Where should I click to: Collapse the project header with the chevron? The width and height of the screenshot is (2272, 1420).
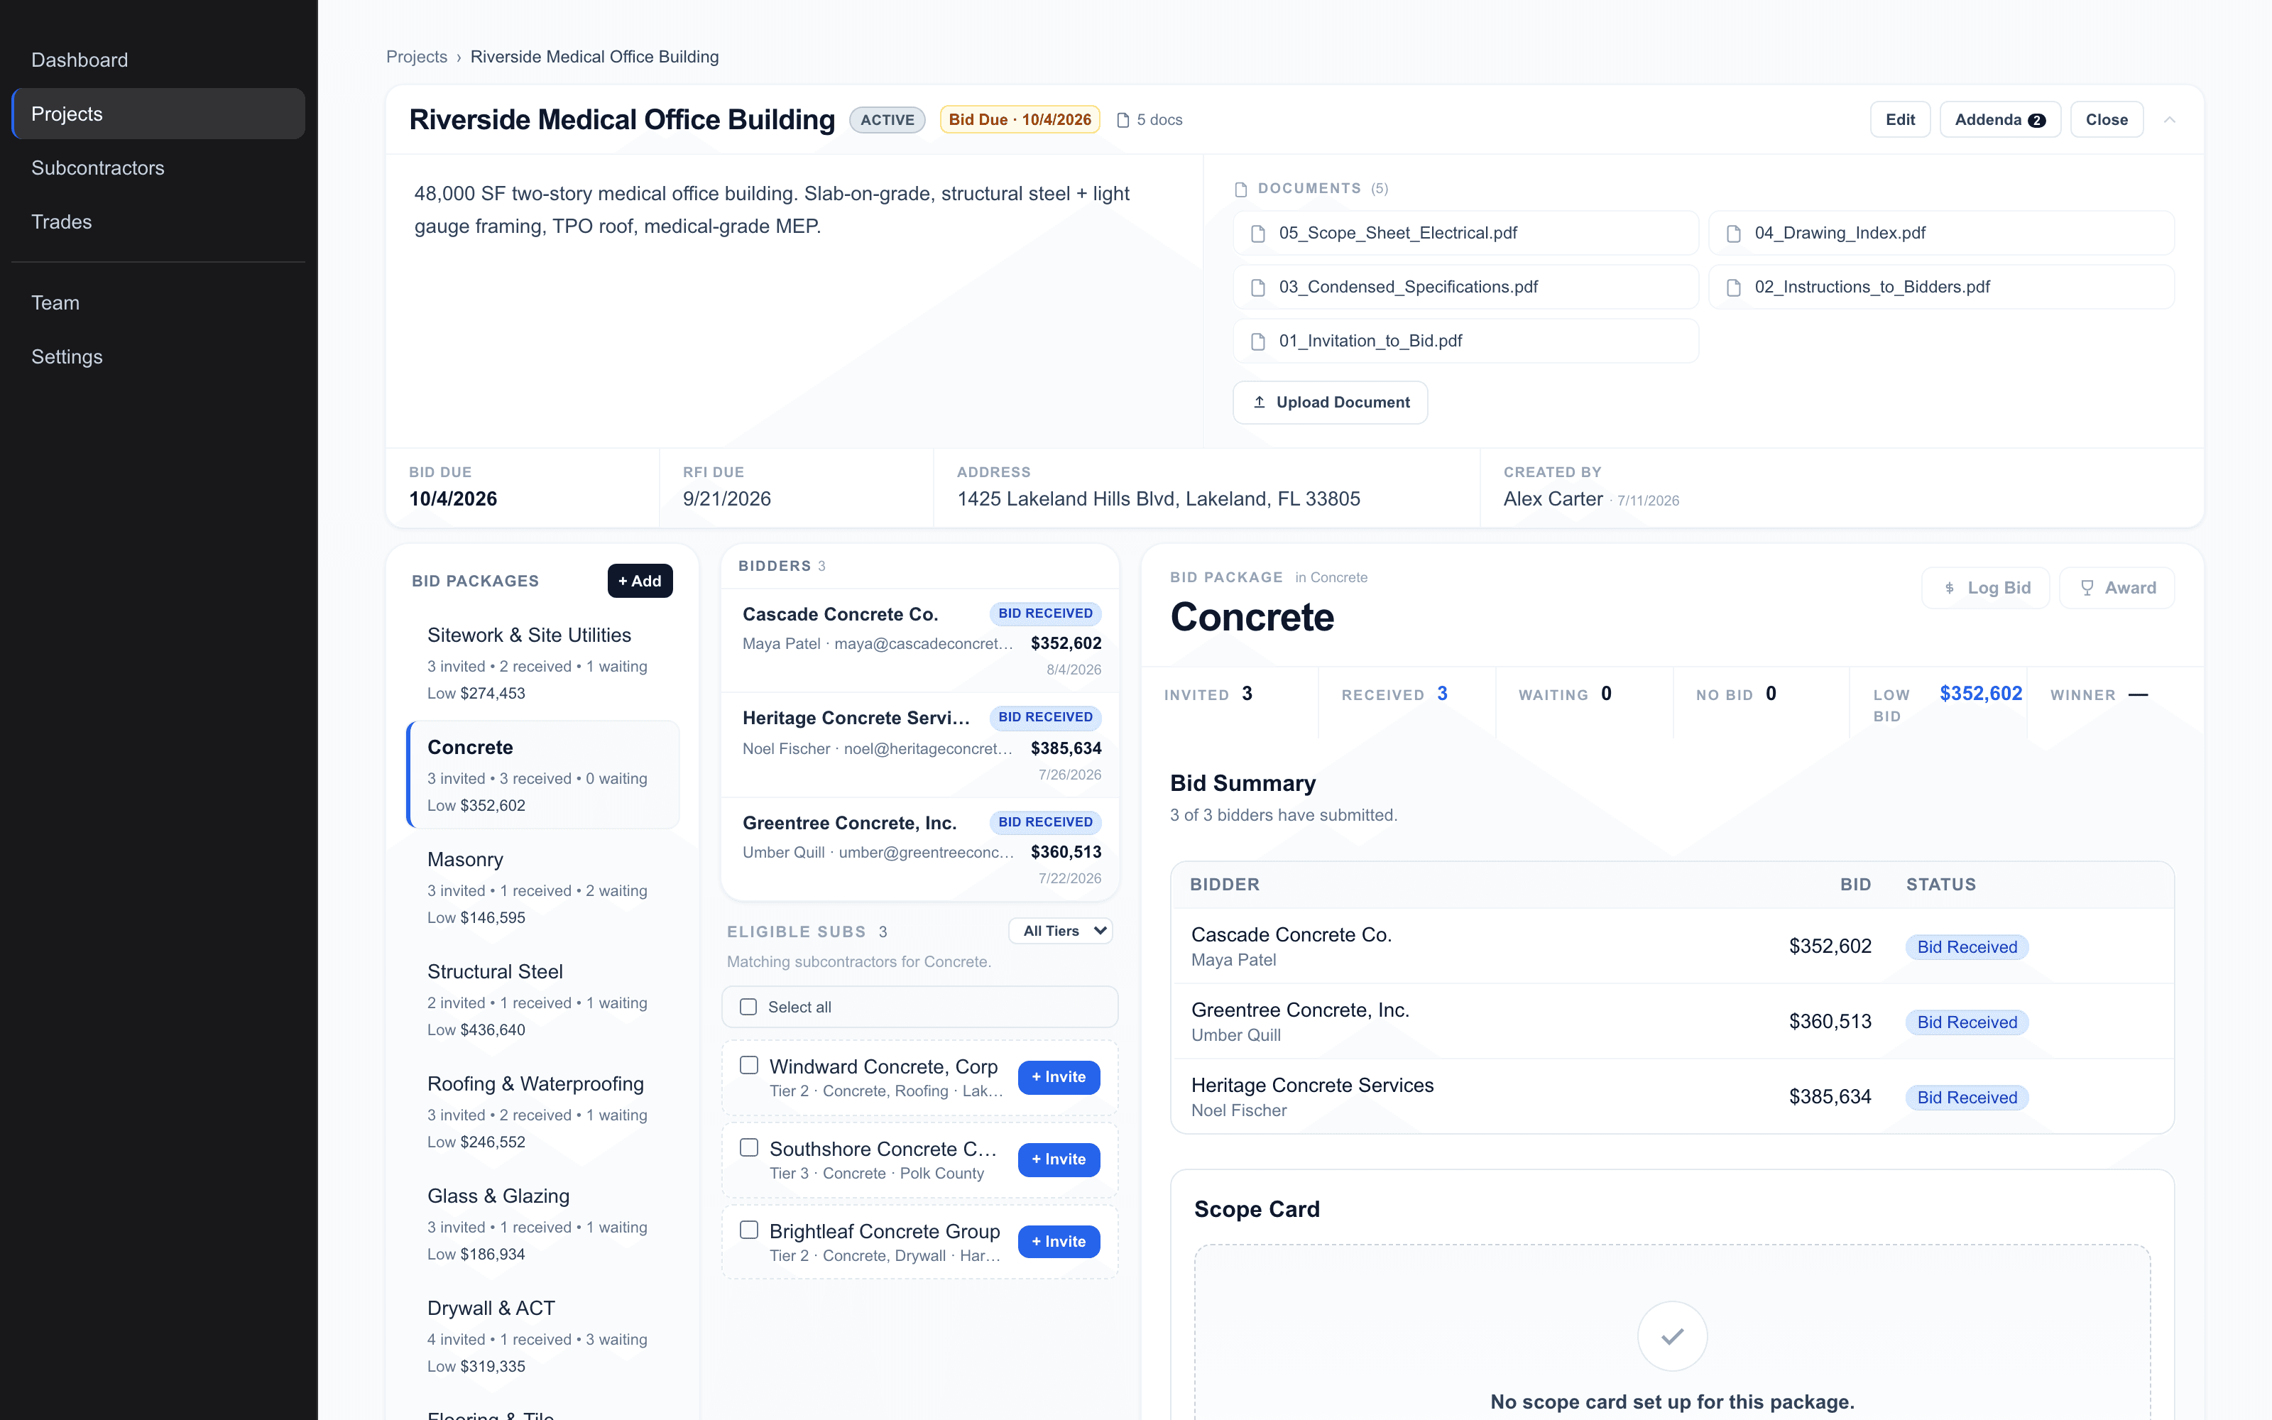(x=2170, y=120)
